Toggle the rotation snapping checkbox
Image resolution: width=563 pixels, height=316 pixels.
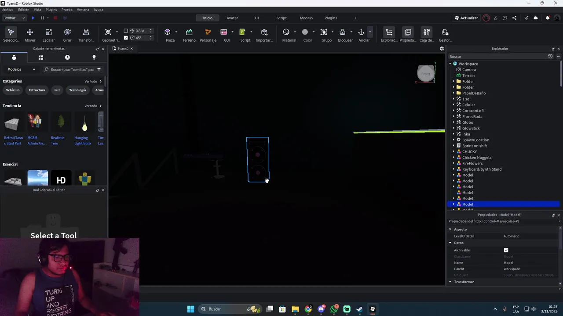point(126,38)
